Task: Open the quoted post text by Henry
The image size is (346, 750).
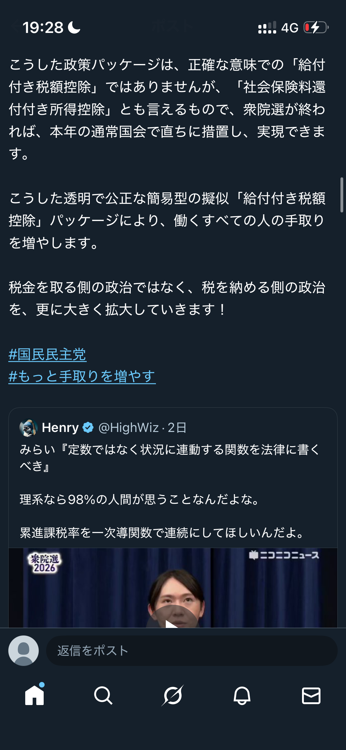Action: click(x=169, y=491)
